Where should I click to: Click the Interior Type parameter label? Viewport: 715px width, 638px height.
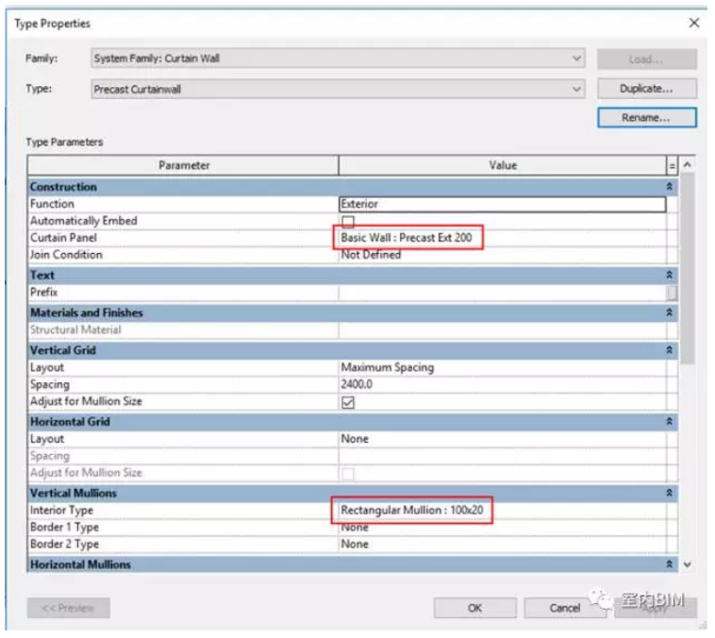tap(61, 511)
